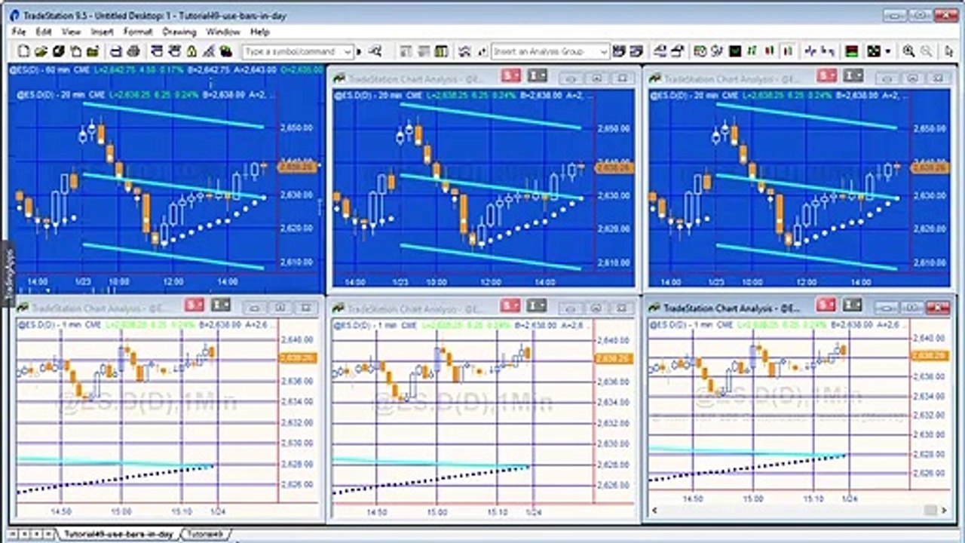Click orange current-price marker in bottom-right chart

coord(929,355)
